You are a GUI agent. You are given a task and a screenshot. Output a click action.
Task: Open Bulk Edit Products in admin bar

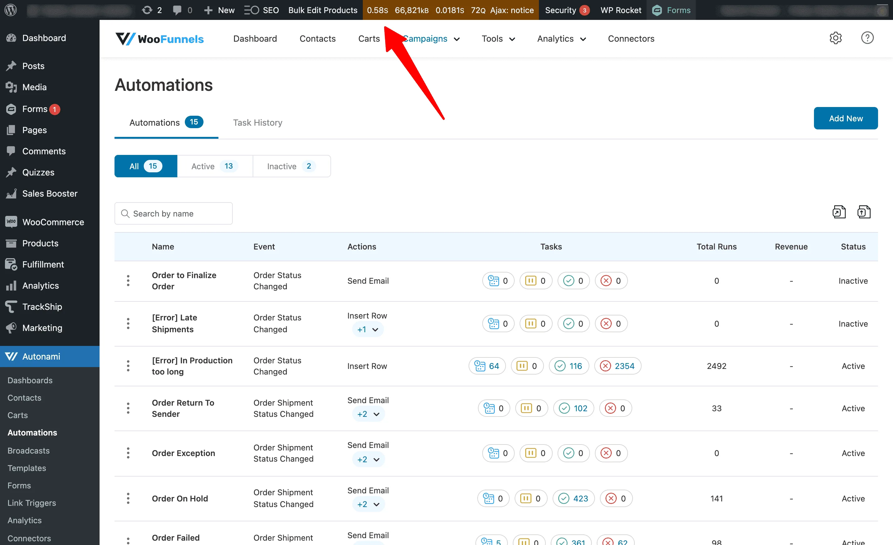coord(323,10)
